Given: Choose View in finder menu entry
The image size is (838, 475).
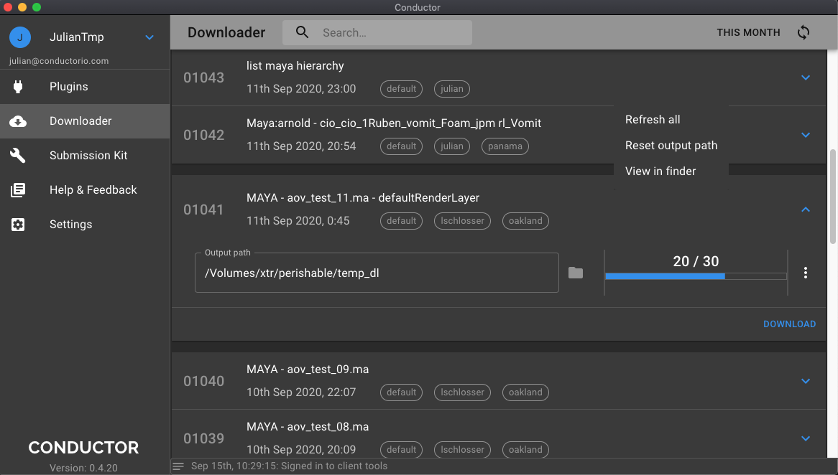Looking at the screenshot, I should tap(671, 171).
